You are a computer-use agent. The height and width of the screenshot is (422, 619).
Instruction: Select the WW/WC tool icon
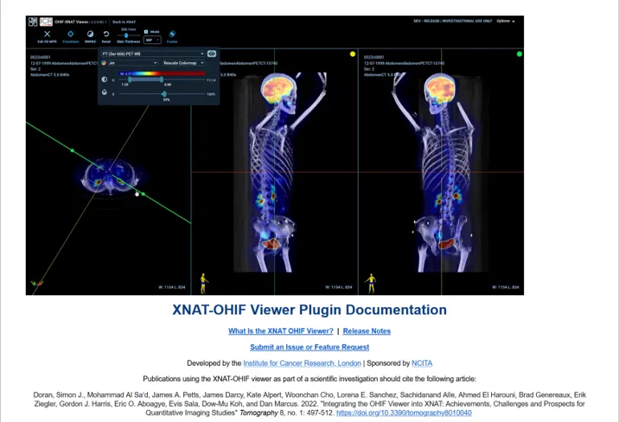[x=90, y=34]
